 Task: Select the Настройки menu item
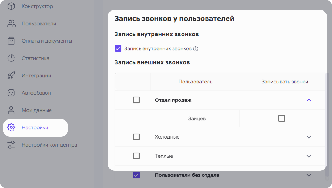coord(36,128)
